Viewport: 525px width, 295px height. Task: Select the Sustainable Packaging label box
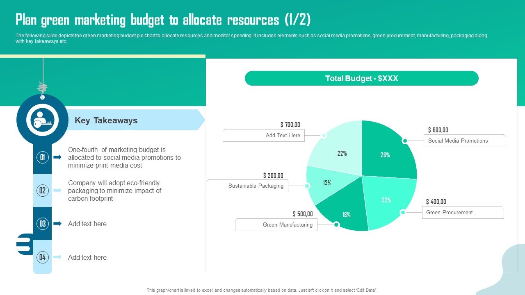[247, 186]
